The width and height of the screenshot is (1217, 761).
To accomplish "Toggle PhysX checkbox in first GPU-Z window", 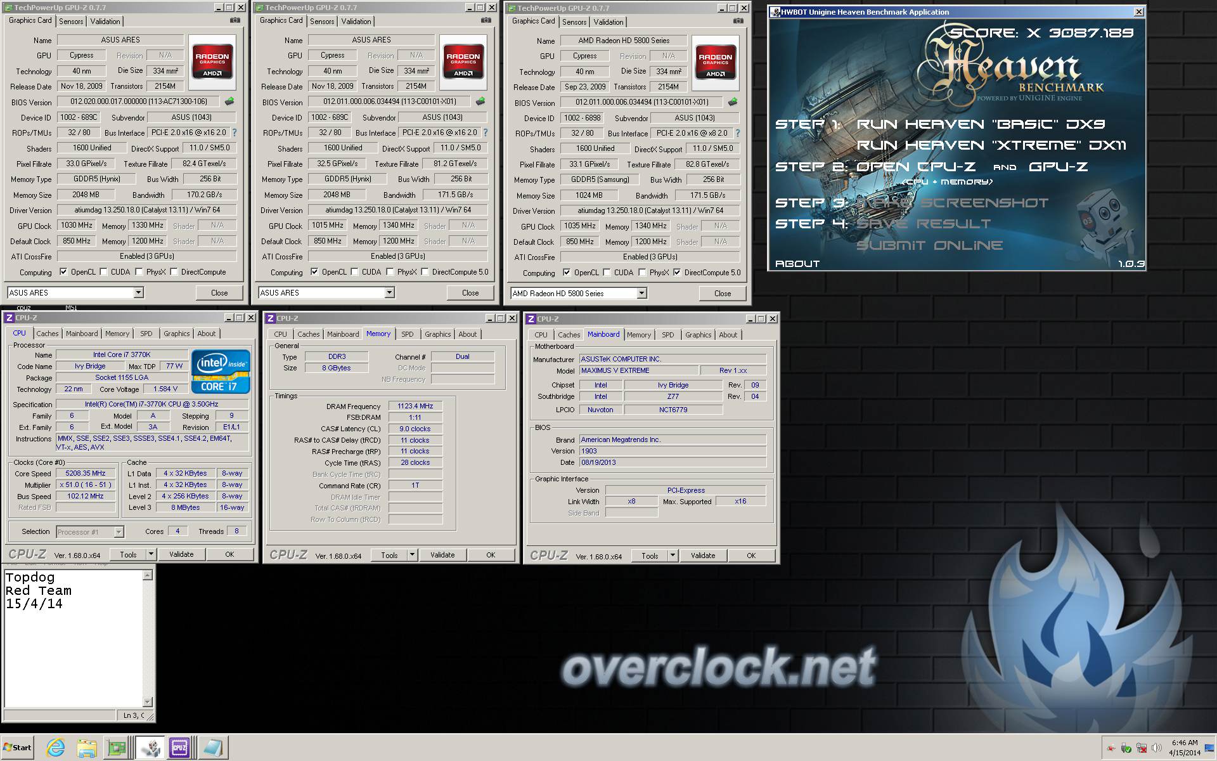I will pyautogui.click(x=139, y=272).
